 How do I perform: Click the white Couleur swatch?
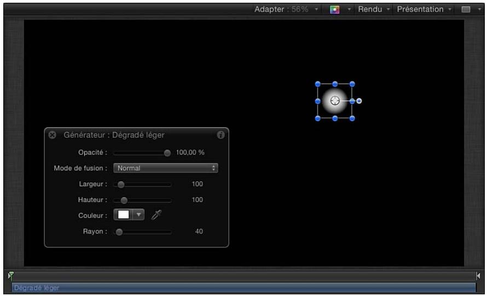pyautogui.click(x=123, y=215)
